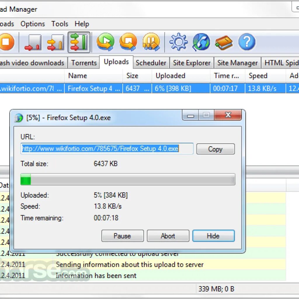Minimize the Firefox Setup upload dialog

pyautogui.click(x=190, y=115)
